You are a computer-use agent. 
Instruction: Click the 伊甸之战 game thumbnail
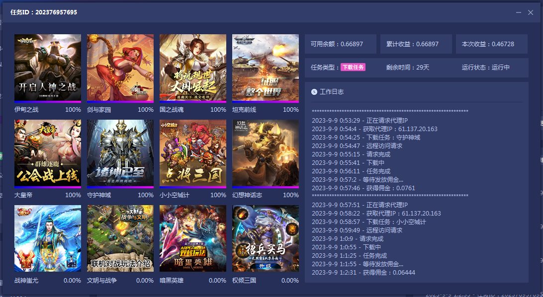(x=48, y=68)
